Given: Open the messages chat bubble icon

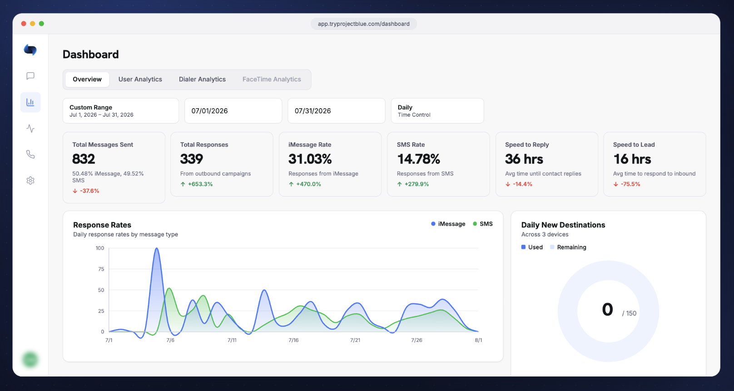Looking at the screenshot, I should pos(30,76).
